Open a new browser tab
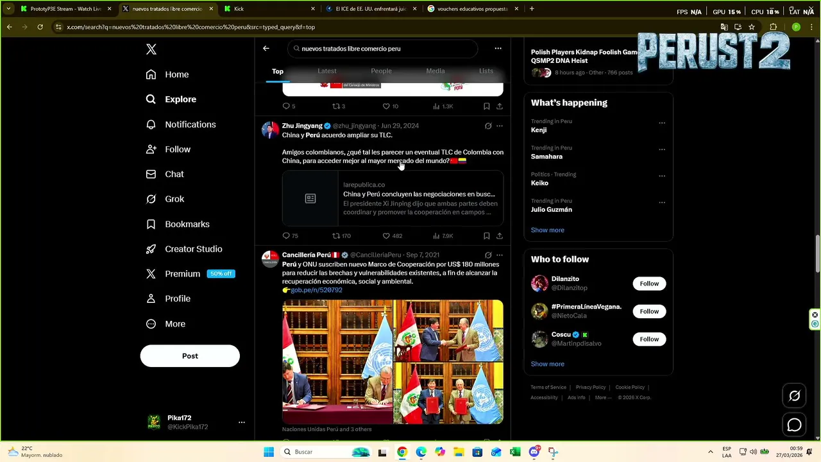Image resolution: width=821 pixels, height=462 pixels. click(532, 9)
